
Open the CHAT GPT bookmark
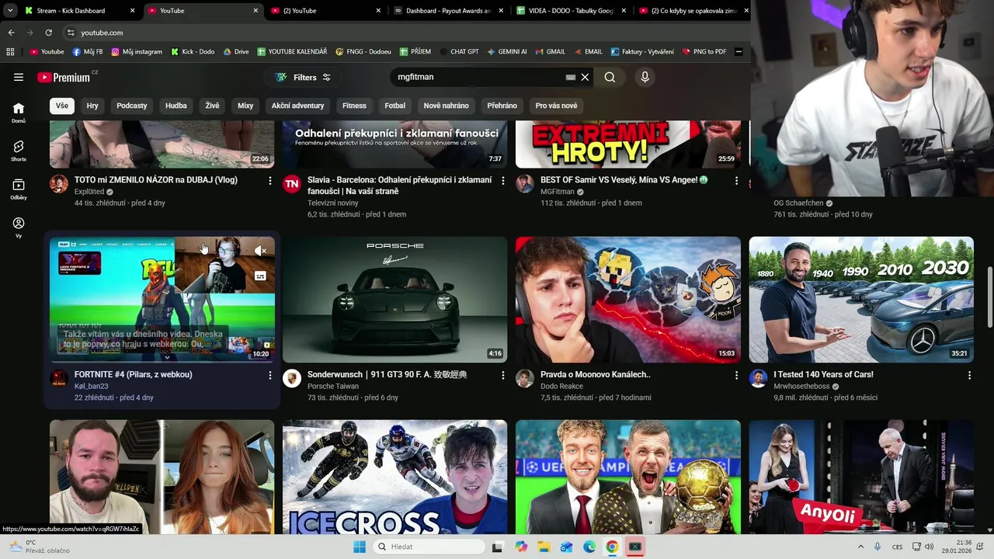[459, 52]
